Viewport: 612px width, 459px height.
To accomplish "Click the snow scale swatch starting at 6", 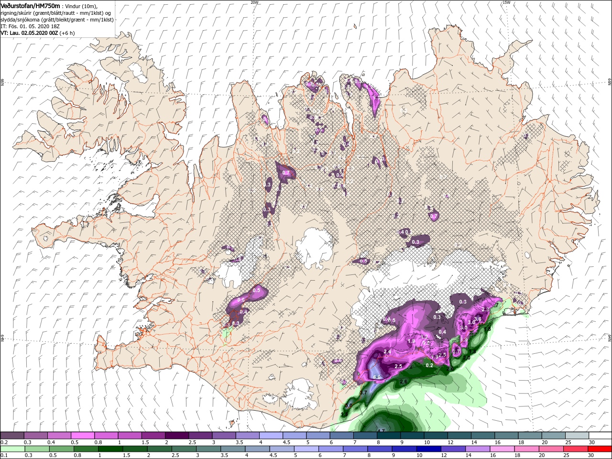I will click(x=341, y=436).
